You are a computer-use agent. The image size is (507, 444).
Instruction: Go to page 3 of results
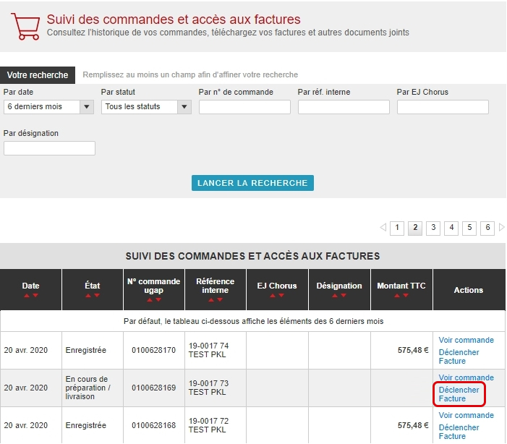tap(433, 228)
